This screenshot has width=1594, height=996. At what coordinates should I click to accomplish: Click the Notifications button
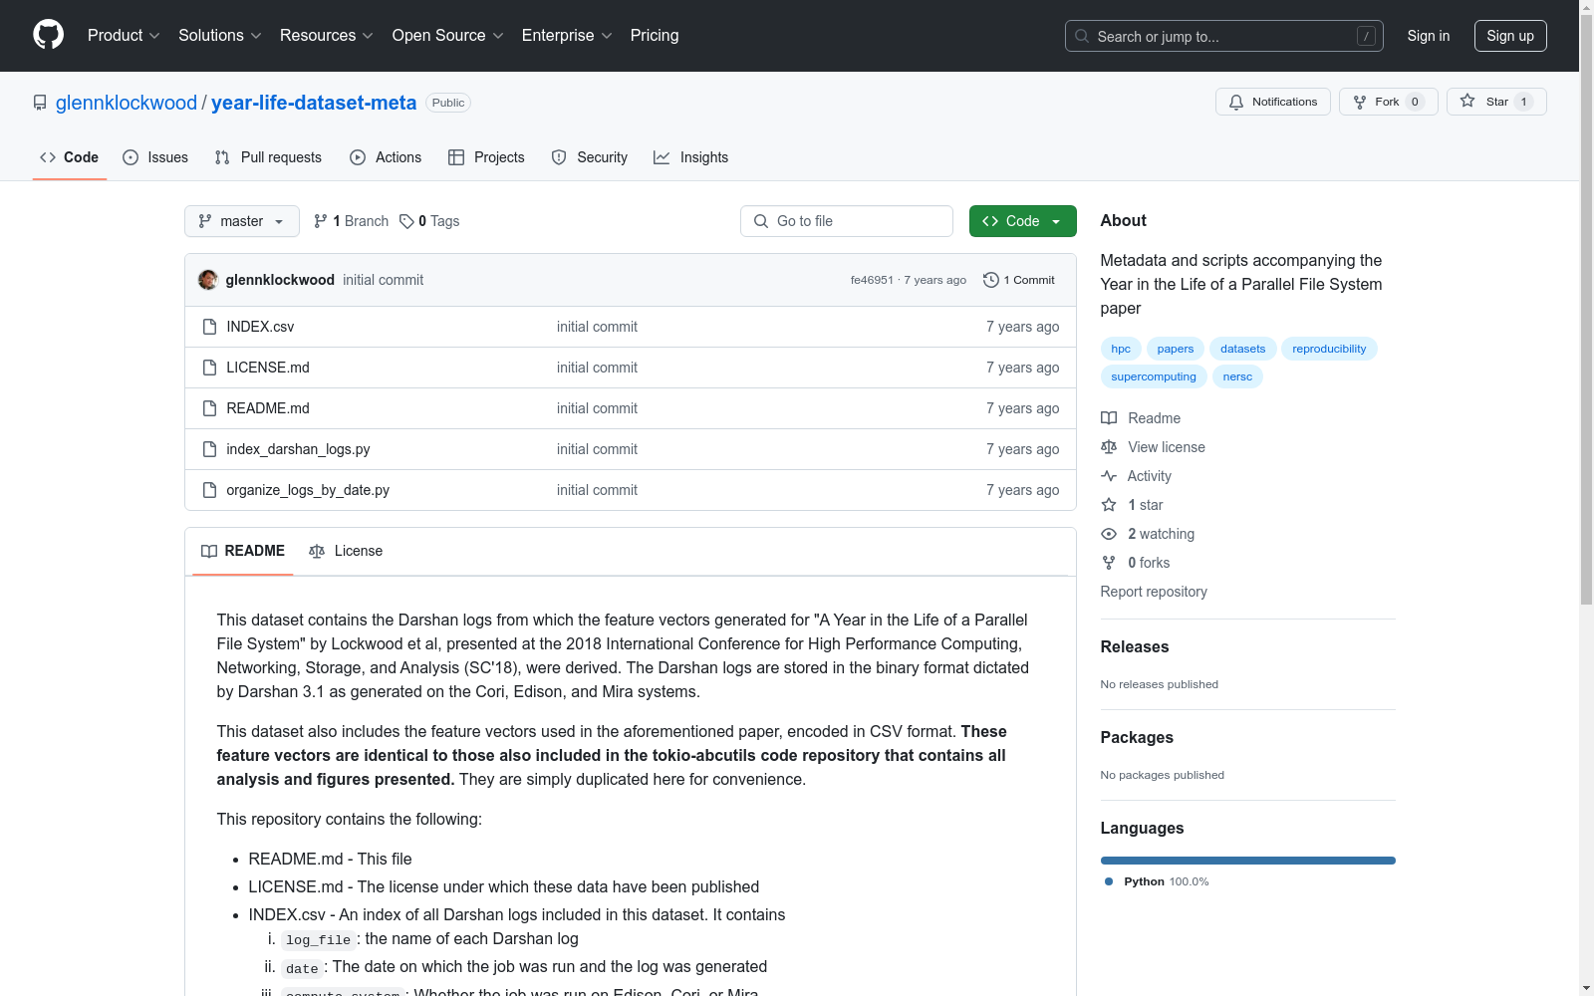[1273, 102]
